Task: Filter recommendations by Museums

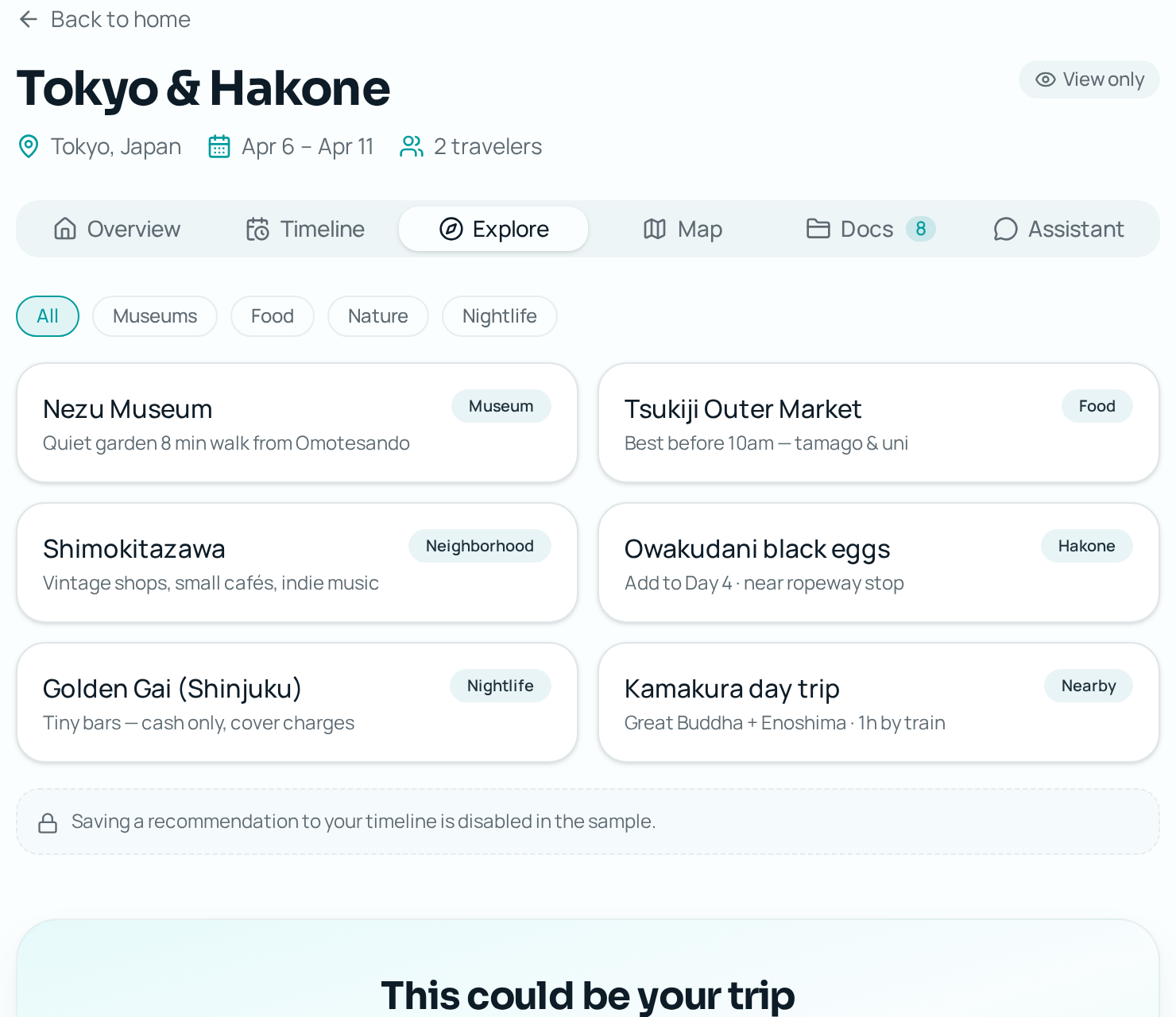Action: pos(155,316)
